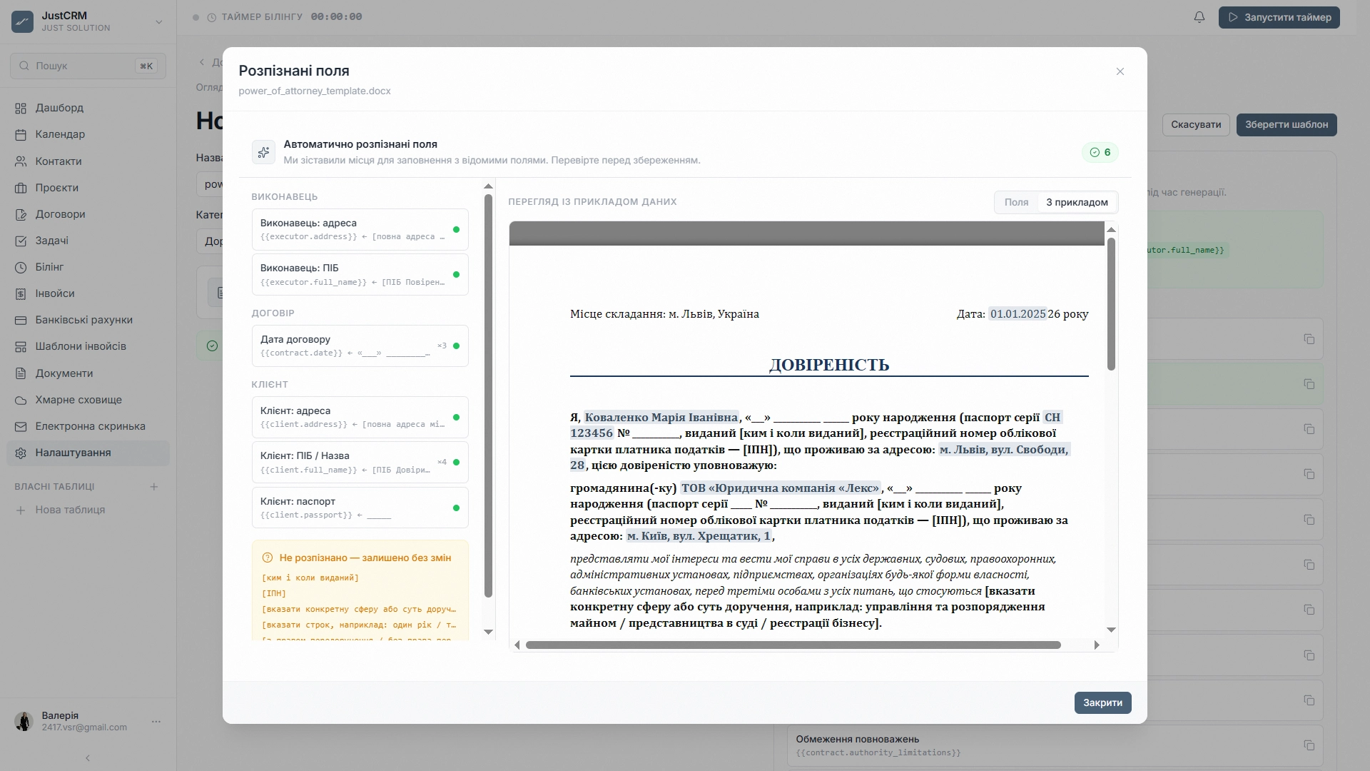1370x771 pixels.
Task: Close the Розпізнані поля dialog with X
Action: pos(1120,71)
